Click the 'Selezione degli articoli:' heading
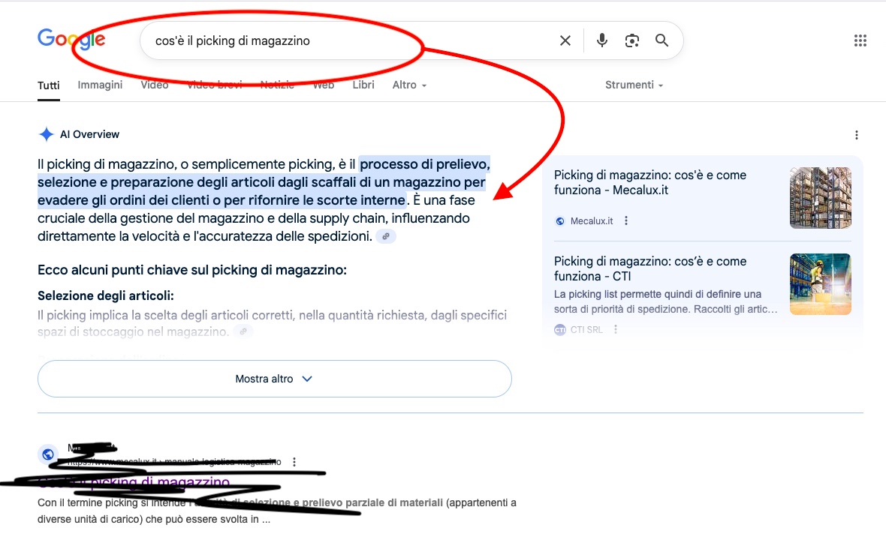Image resolution: width=886 pixels, height=543 pixels. click(x=106, y=295)
